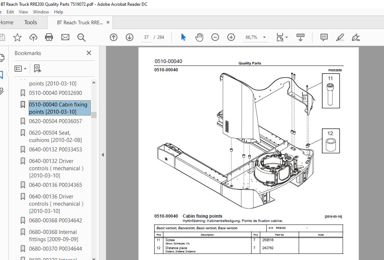Go to previous page arrow
The height and width of the screenshot is (260, 384).
pos(114,37)
